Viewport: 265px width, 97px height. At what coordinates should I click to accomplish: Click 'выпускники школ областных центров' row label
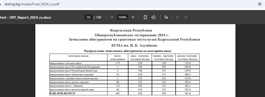coord(72,74)
